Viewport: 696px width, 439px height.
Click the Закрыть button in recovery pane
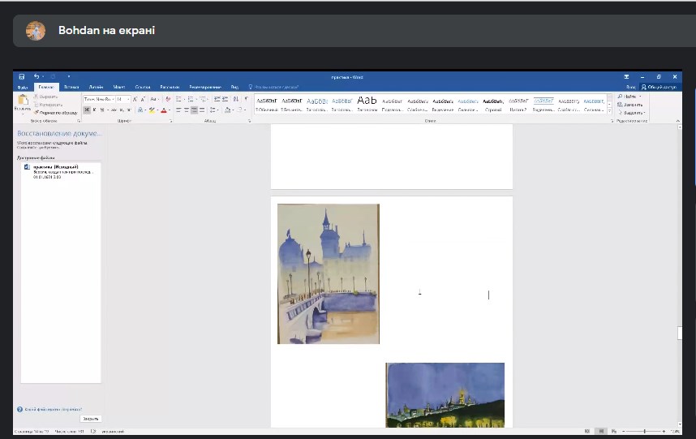[x=91, y=419]
